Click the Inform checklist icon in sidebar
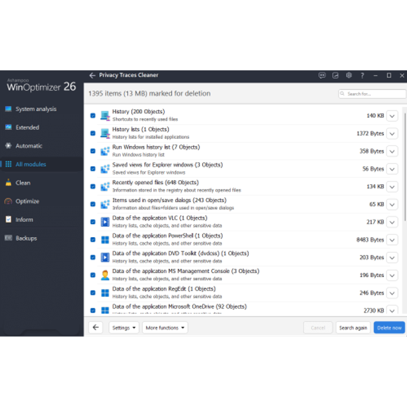Viewport: 407px width, 407px height. click(8, 220)
